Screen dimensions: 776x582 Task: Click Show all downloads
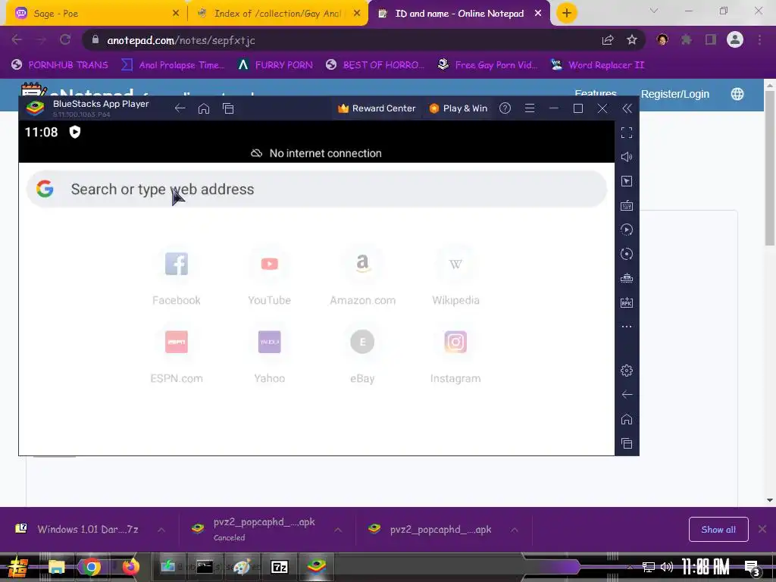pos(718,530)
